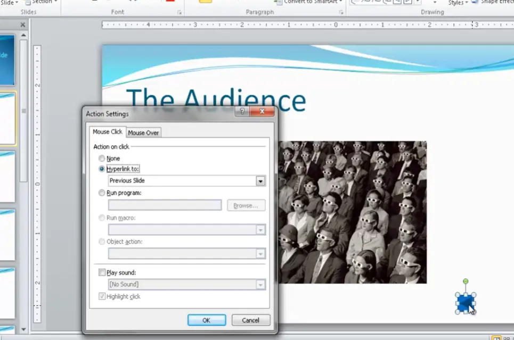Confirm the dialog with OK

[x=206, y=320]
